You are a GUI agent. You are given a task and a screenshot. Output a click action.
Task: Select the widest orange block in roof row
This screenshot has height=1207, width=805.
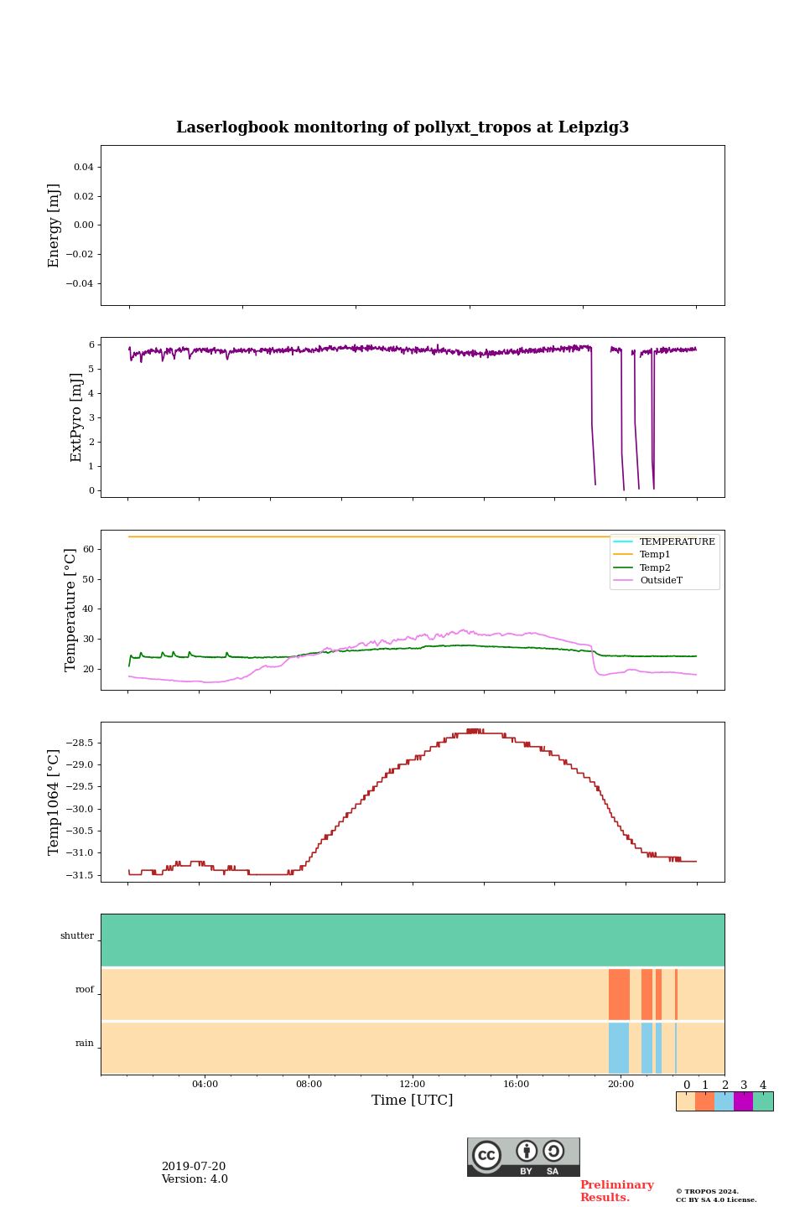point(619,994)
